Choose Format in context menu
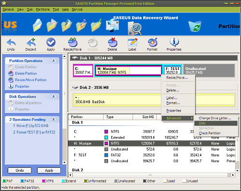Image resolution: width=241 pixels, height=191 pixels. coord(178,103)
